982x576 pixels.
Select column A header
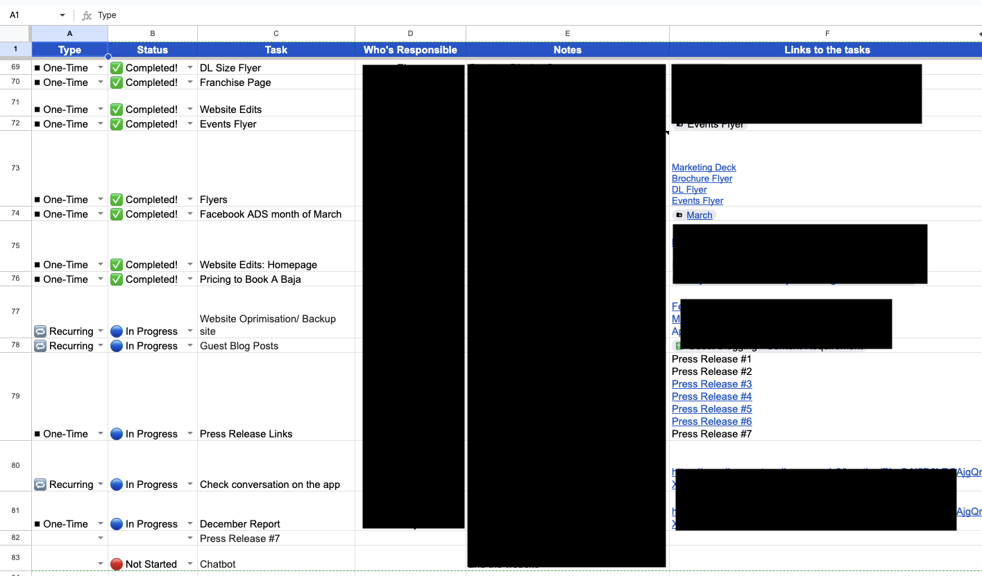tap(69, 33)
